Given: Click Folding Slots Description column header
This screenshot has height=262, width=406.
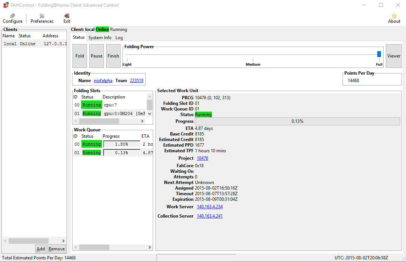Looking at the screenshot, I should click(x=124, y=97).
